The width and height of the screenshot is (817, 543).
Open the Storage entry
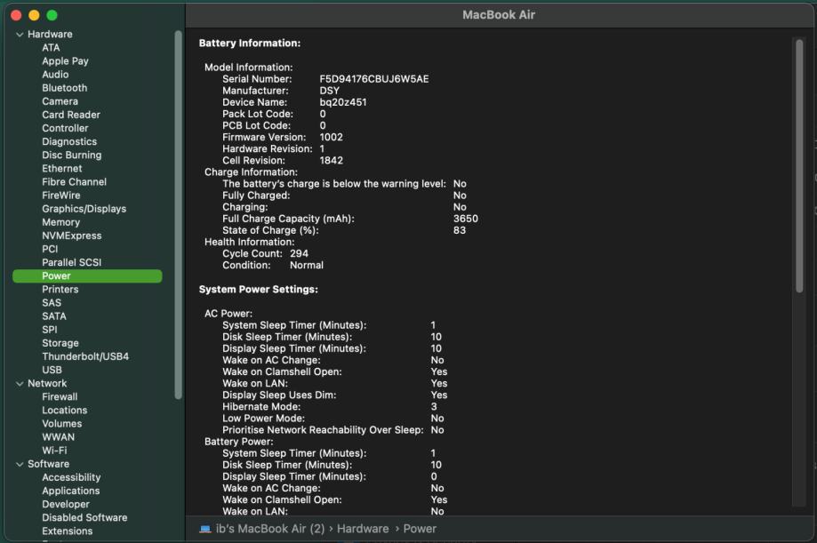tap(60, 343)
